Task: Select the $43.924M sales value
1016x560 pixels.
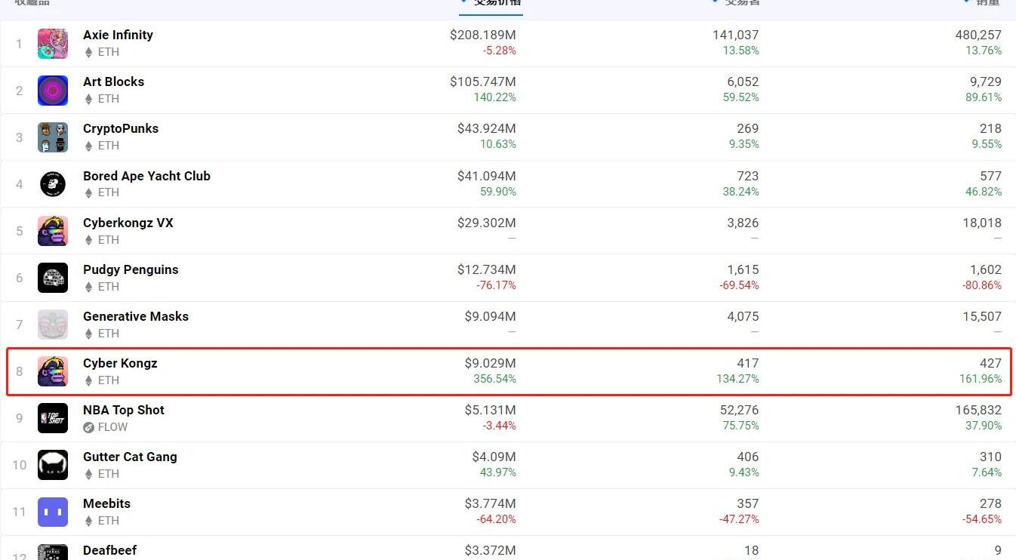Action: pyautogui.click(x=487, y=128)
